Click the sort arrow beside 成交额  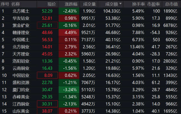[x=120, y=4]
